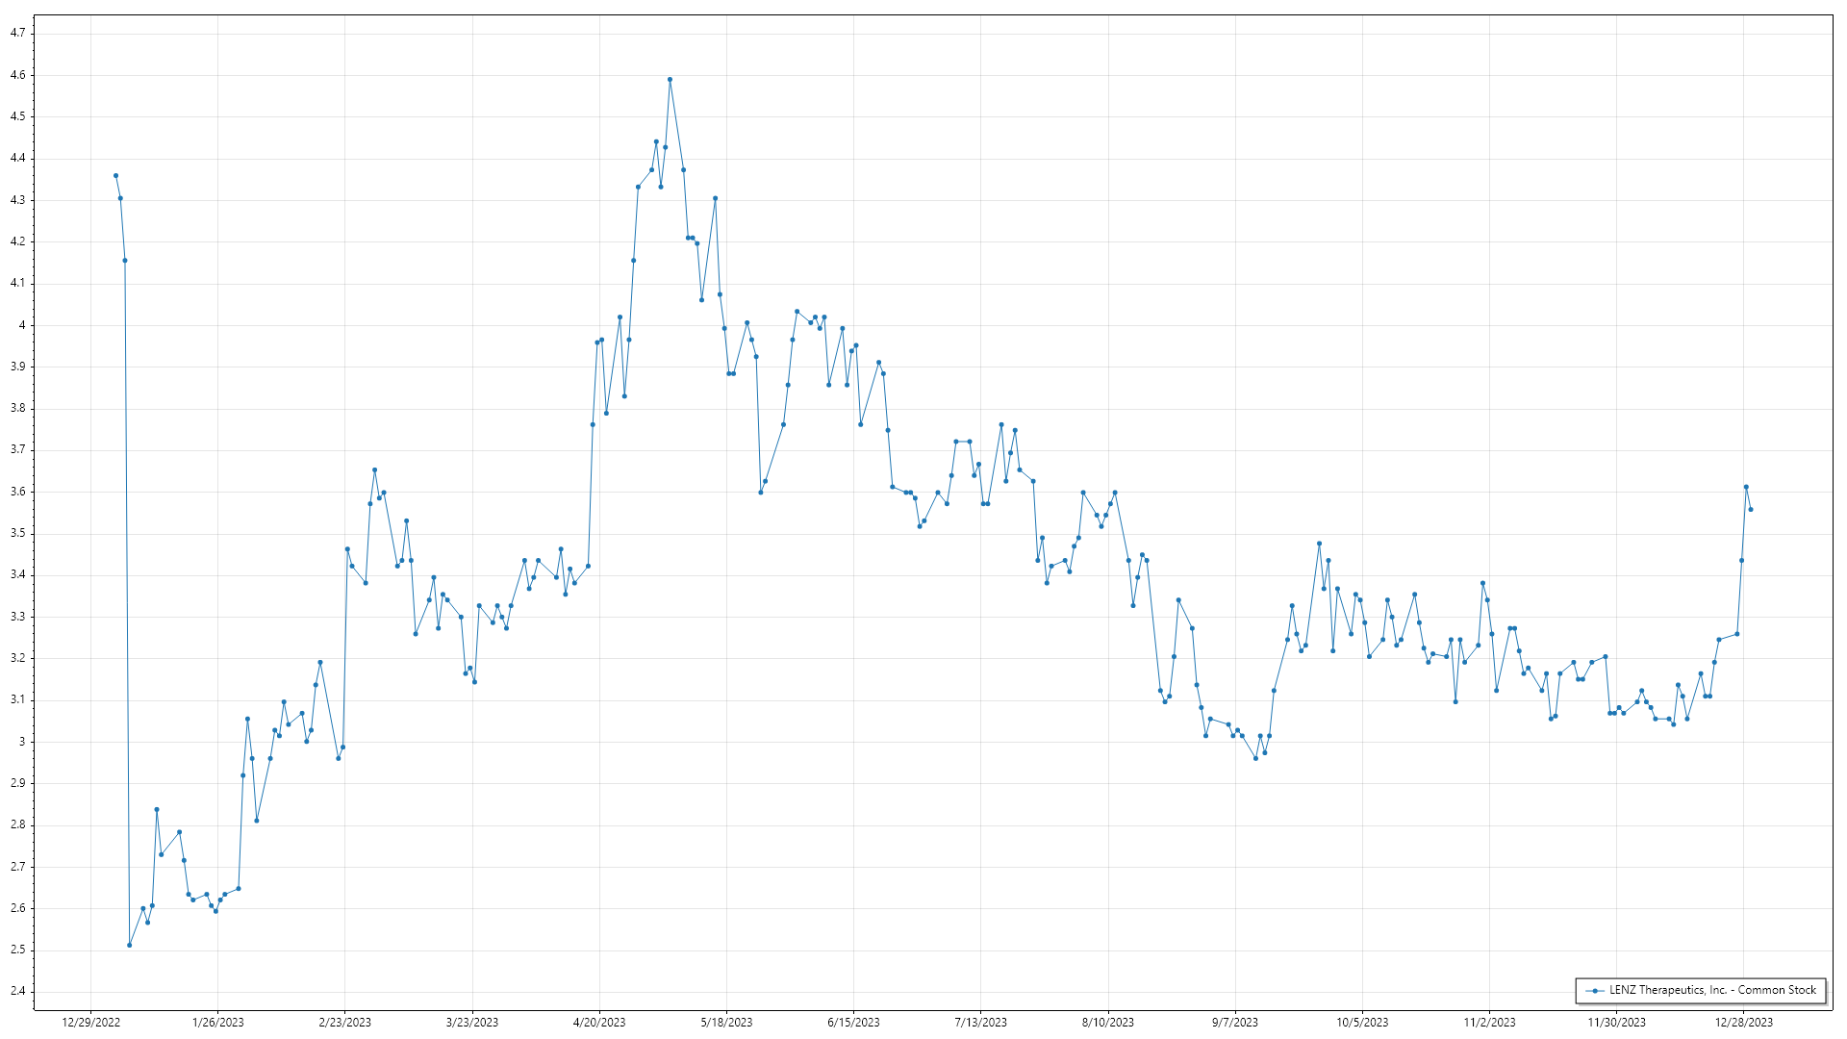Image resolution: width=1847 pixels, height=1039 pixels.
Task: Click the first data point at 4.36
Action: [x=115, y=176]
